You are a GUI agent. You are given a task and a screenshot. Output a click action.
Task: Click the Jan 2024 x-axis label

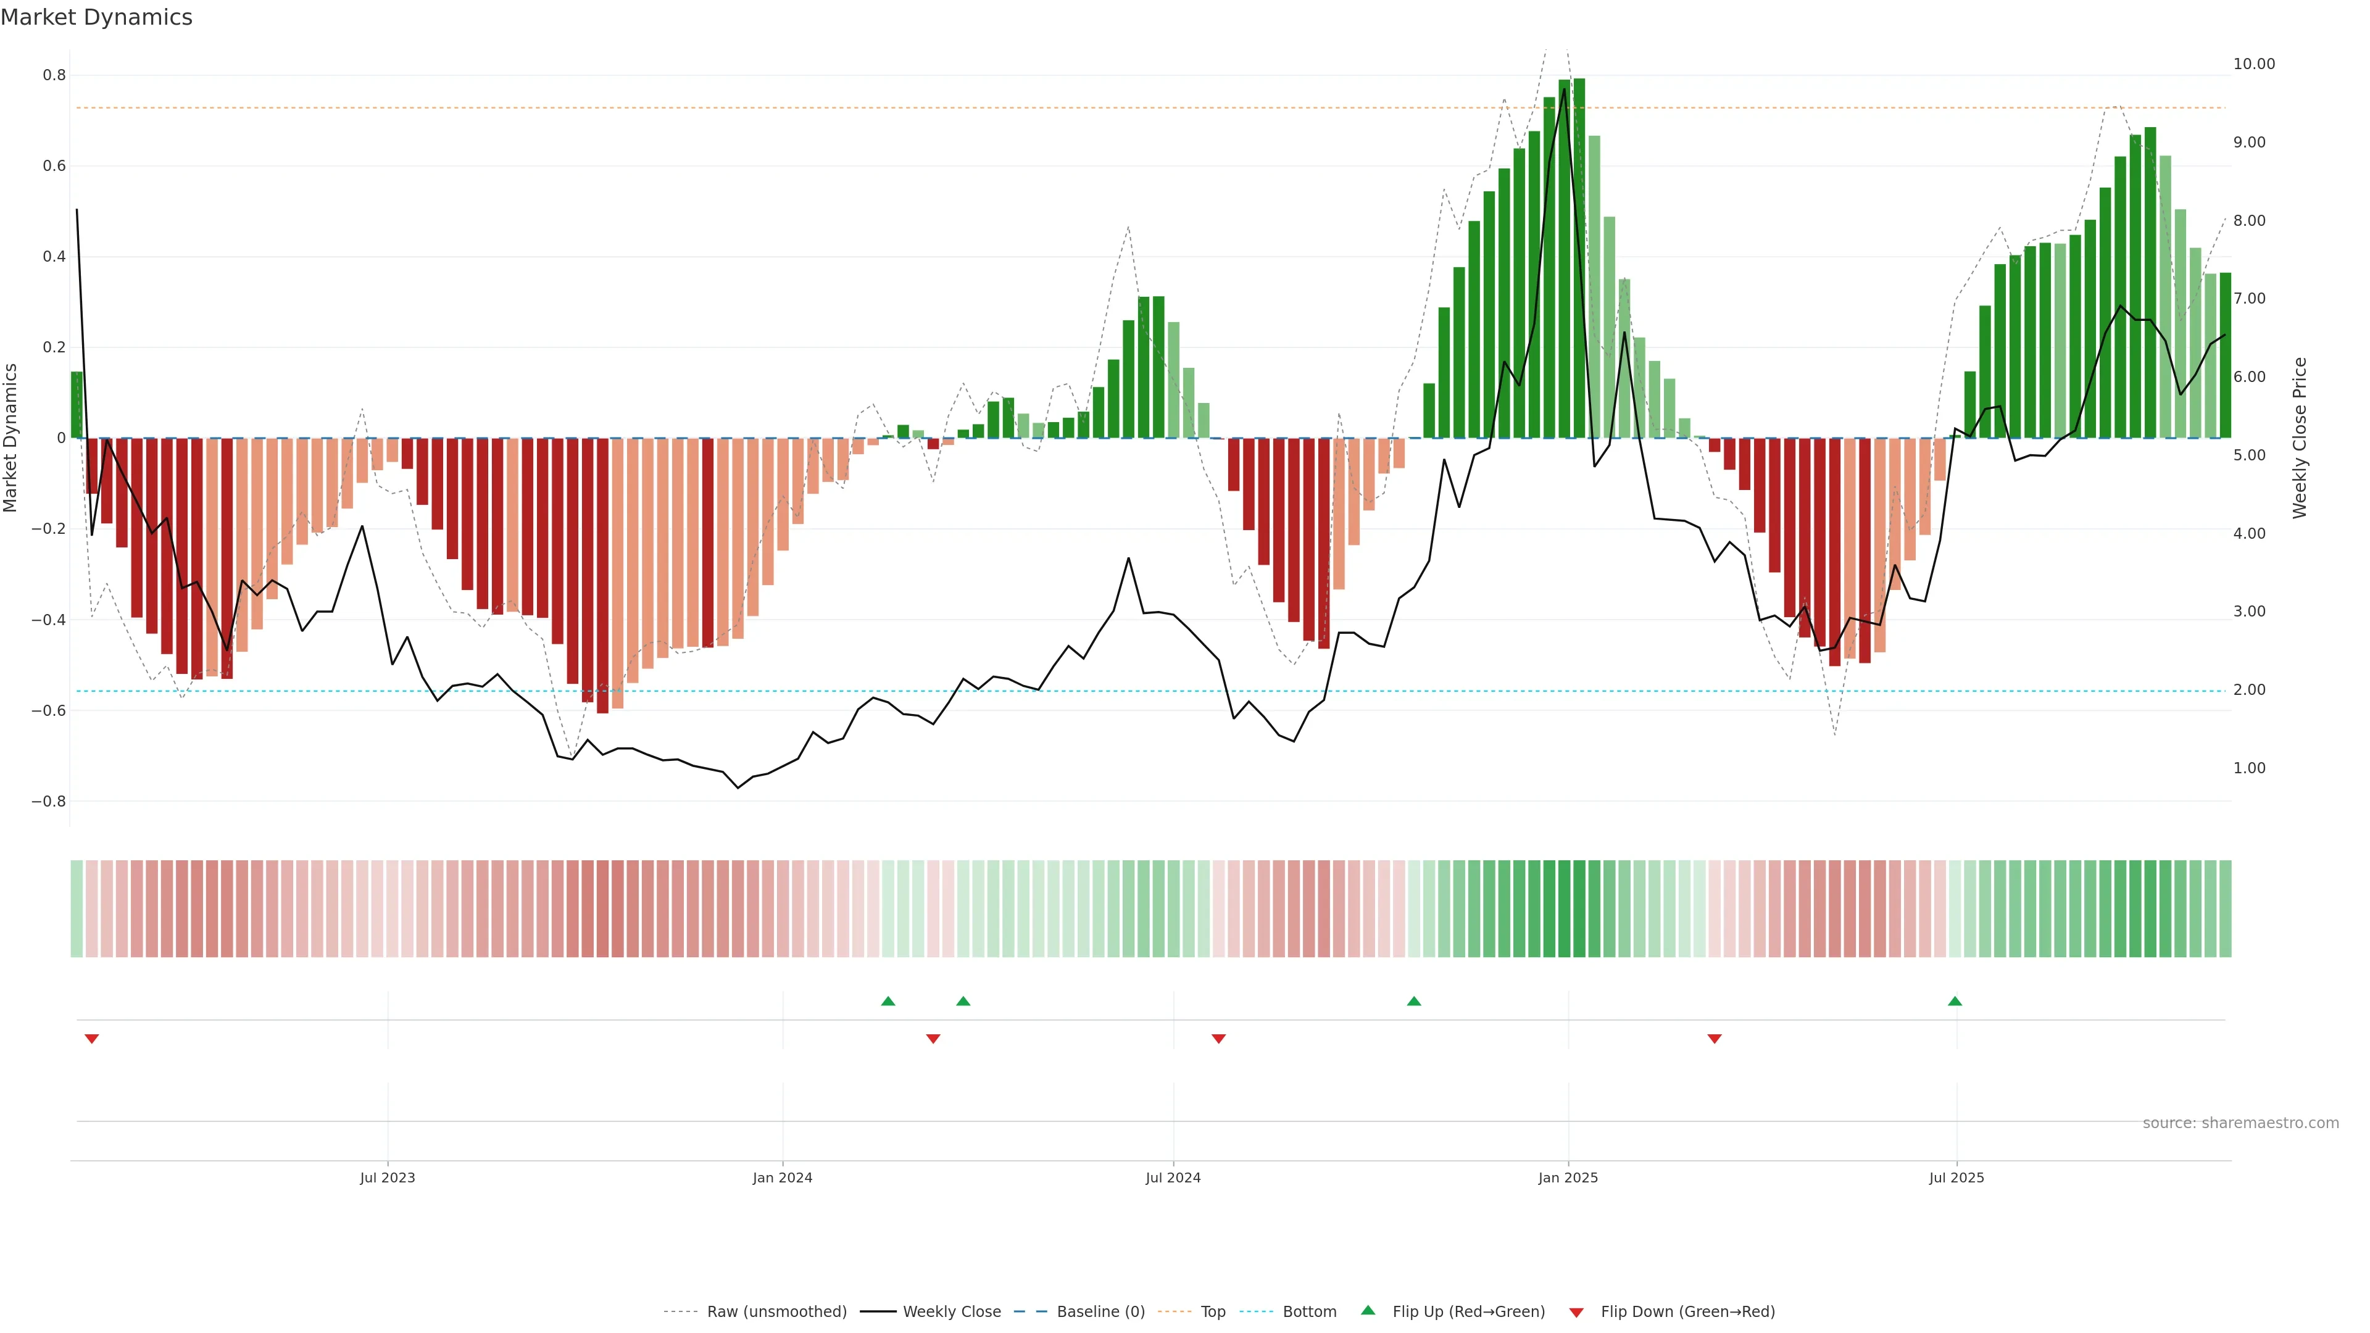(782, 1177)
